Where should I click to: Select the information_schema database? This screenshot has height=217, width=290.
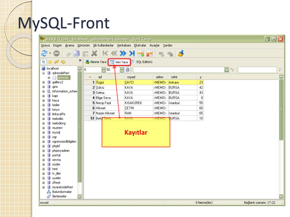[x=65, y=91]
